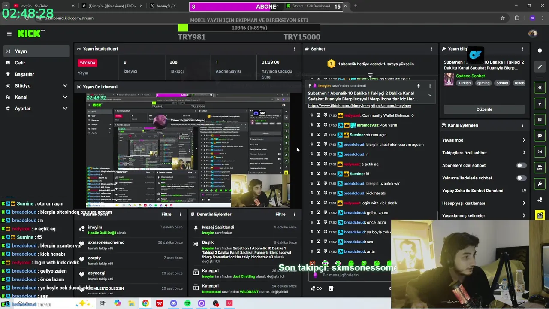Open Hesap yaşı kısıtlaması settings

click(484, 203)
